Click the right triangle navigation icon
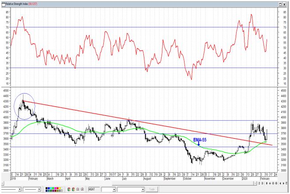The width and height of the screenshot is (290, 194). coord(283,183)
